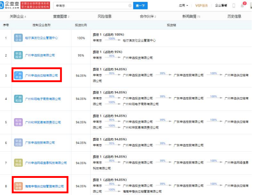Click 海南辛橙供应链管理有限公司 in row 8 investment chain
The height and width of the screenshot is (195, 255).
(142, 191)
